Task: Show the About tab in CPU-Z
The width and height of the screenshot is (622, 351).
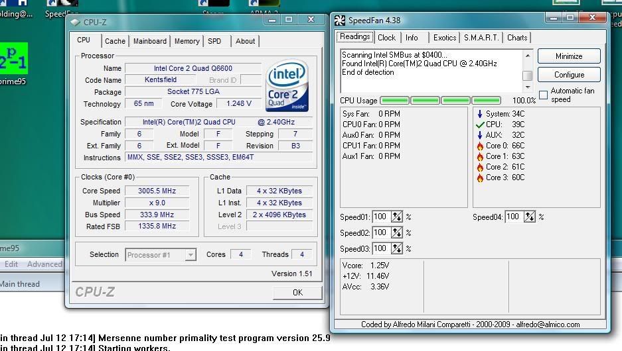Action: (245, 41)
